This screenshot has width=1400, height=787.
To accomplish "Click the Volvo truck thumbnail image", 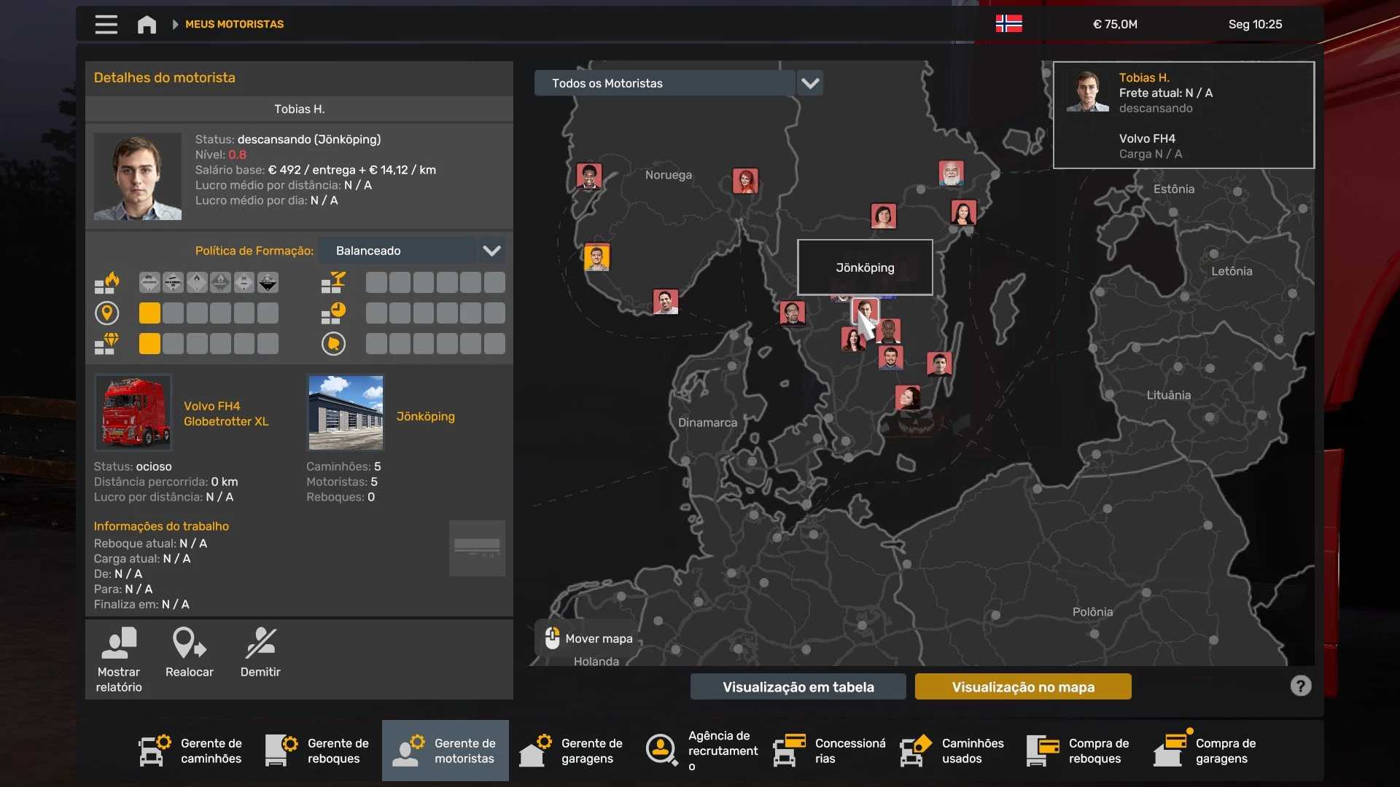I will pyautogui.click(x=133, y=412).
